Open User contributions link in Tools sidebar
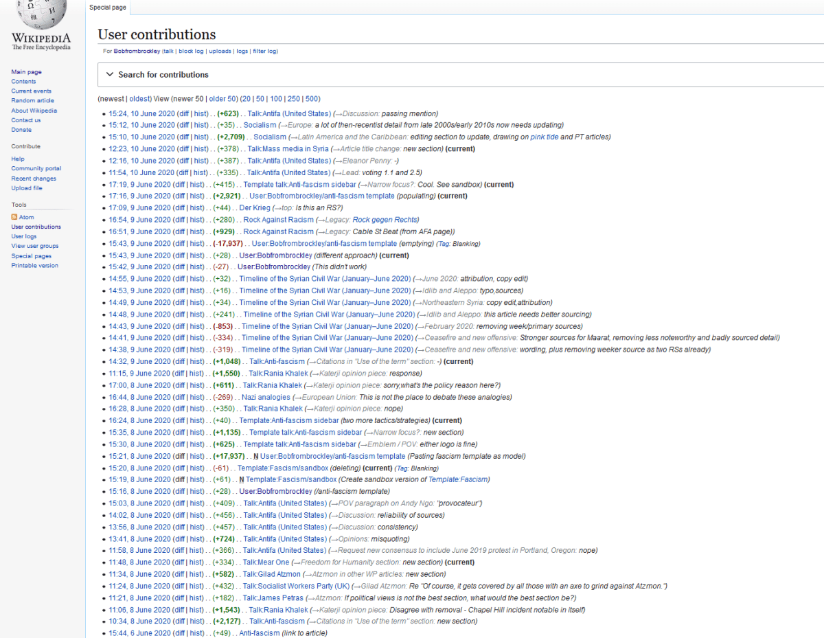 36,227
